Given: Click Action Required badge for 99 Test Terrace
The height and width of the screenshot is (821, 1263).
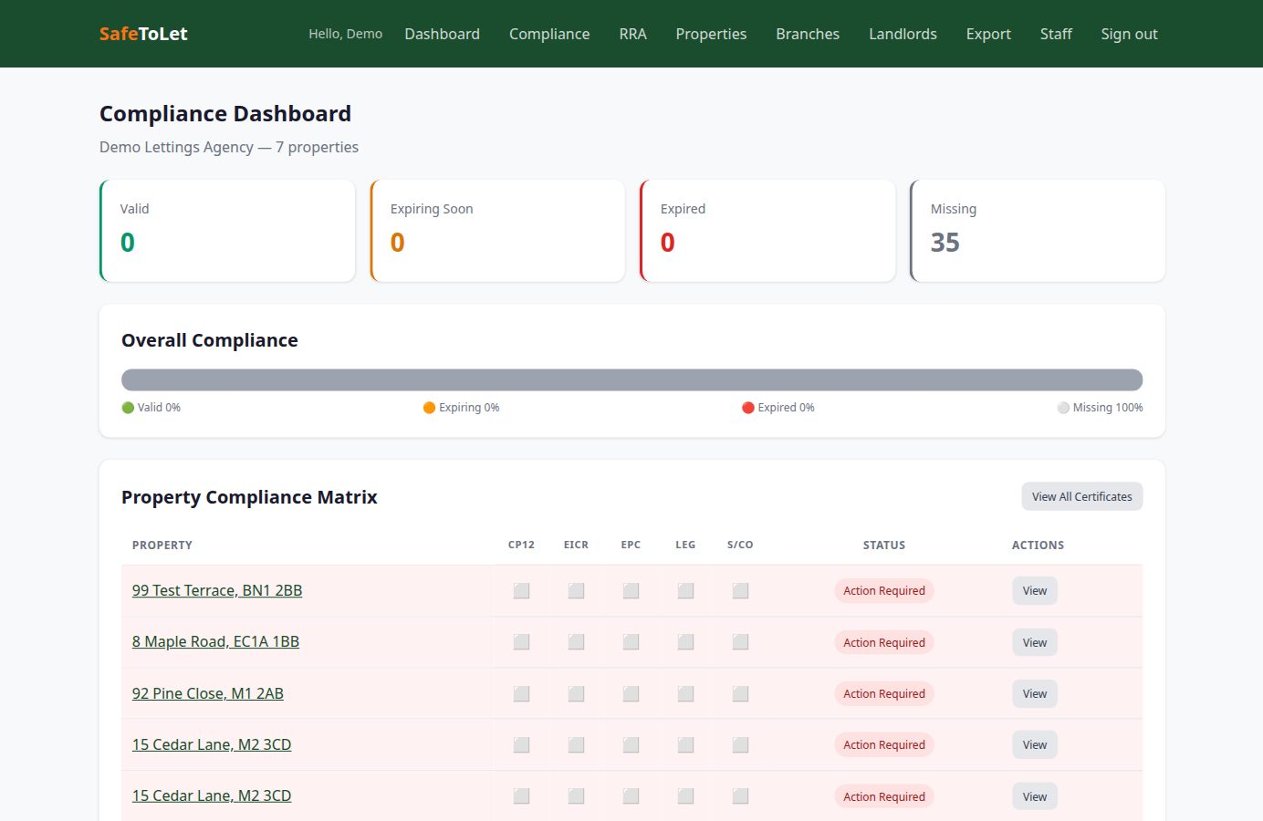Looking at the screenshot, I should point(884,591).
